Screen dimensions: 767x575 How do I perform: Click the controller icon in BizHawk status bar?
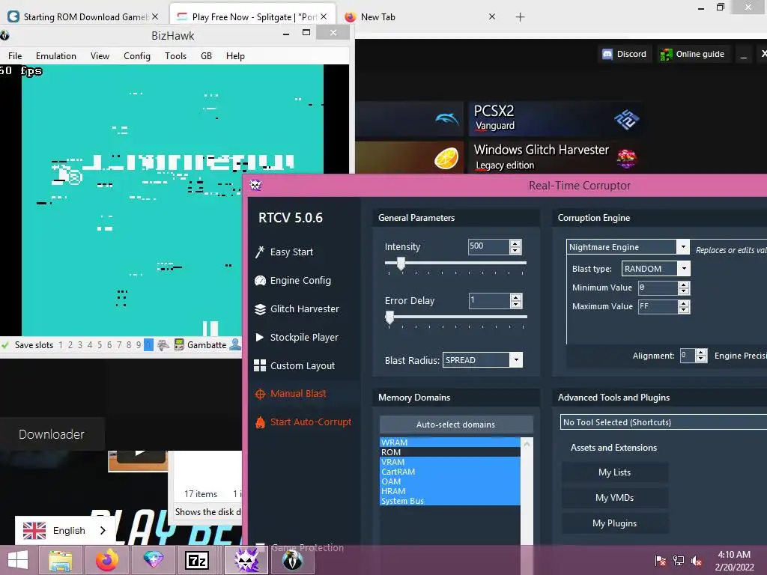(x=163, y=344)
